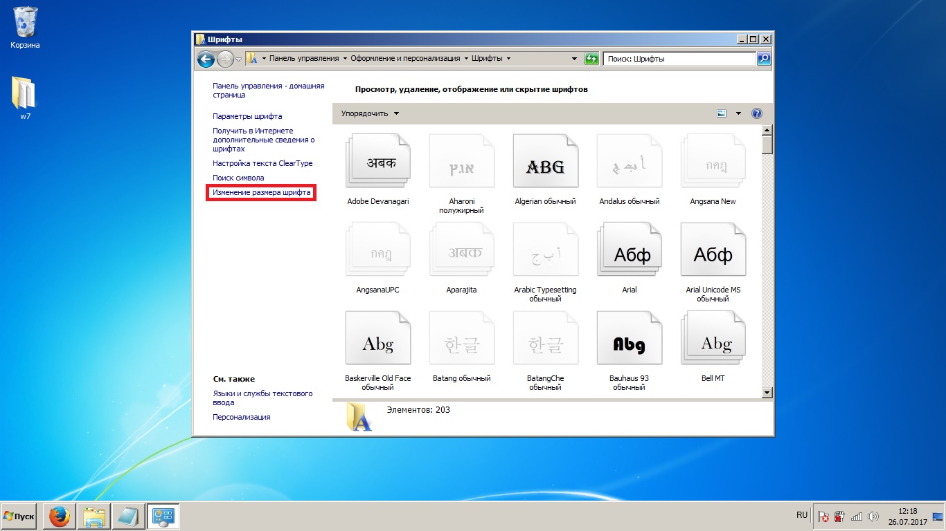Image resolution: width=946 pixels, height=531 pixels.
Task: Select the Arabic Typesetting font icon
Action: click(546, 250)
